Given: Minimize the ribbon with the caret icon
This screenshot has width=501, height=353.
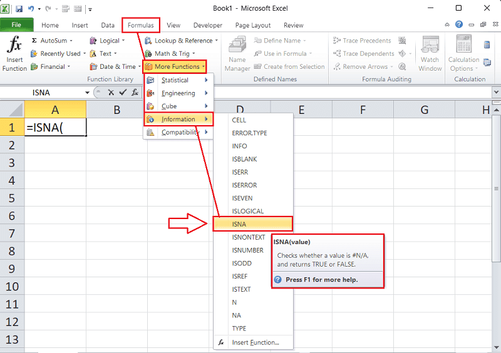Looking at the screenshot, I should [x=447, y=24].
